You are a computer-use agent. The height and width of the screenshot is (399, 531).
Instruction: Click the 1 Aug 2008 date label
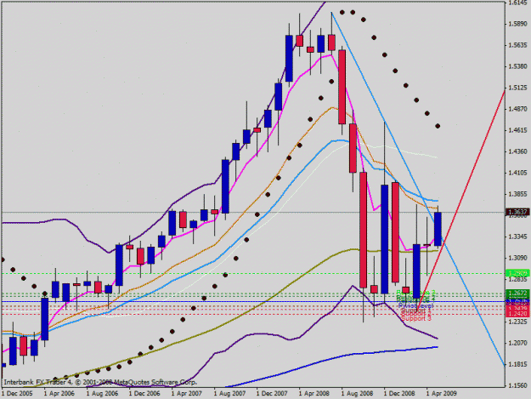[357, 394]
